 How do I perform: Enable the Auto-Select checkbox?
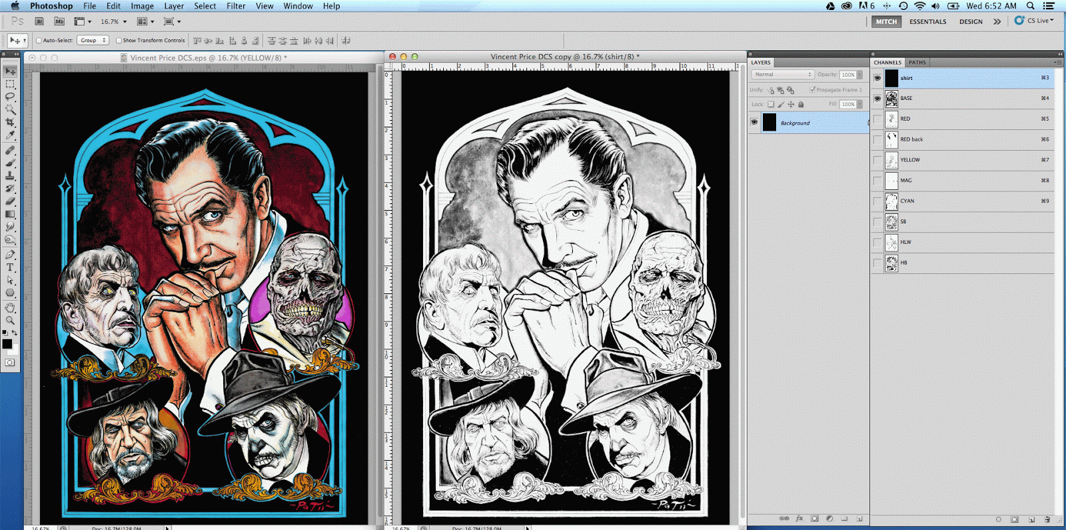point(39,40)
